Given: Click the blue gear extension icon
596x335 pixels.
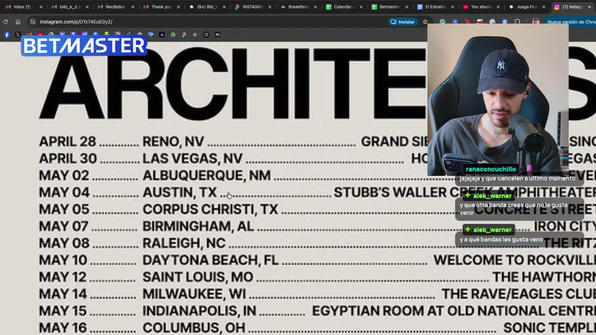Looking at the screenshot, I should pos(505,21).
